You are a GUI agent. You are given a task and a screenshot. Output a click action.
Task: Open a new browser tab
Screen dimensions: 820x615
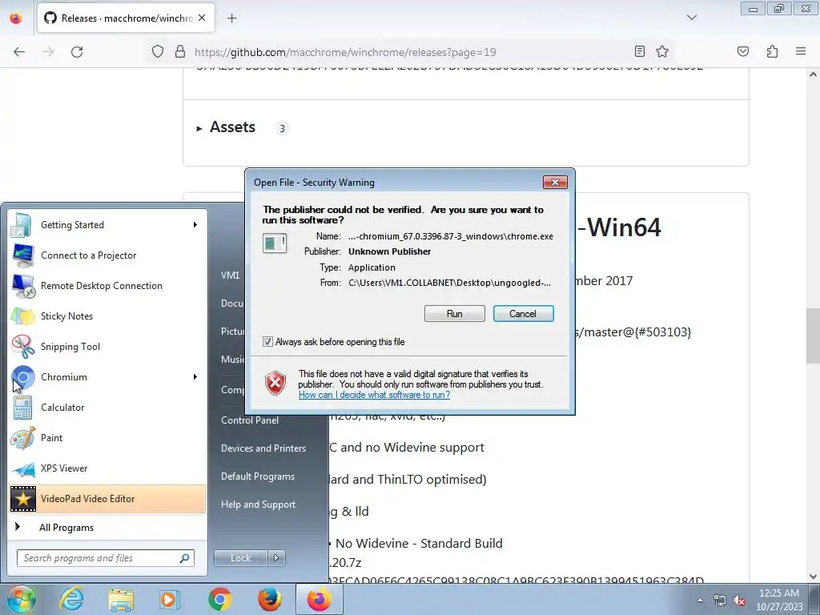coord(231,18)
